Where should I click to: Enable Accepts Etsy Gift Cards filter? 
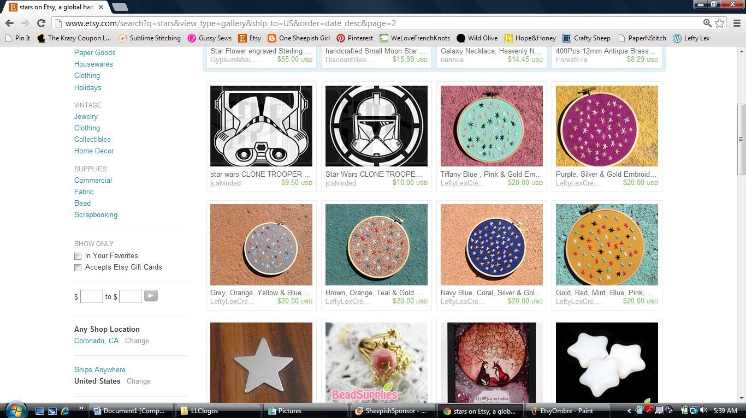click(x=78, y=267)
